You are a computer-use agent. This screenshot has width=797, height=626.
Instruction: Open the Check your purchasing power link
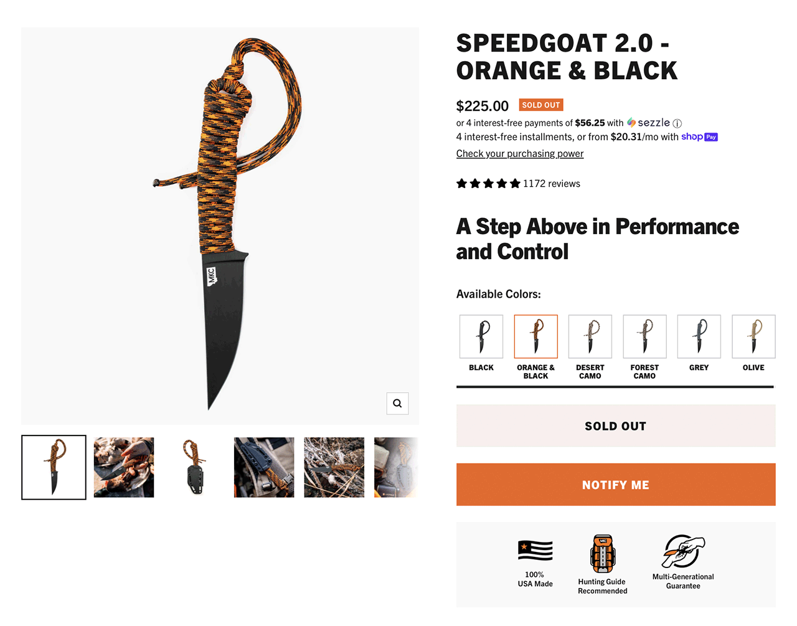click(520, 154)
